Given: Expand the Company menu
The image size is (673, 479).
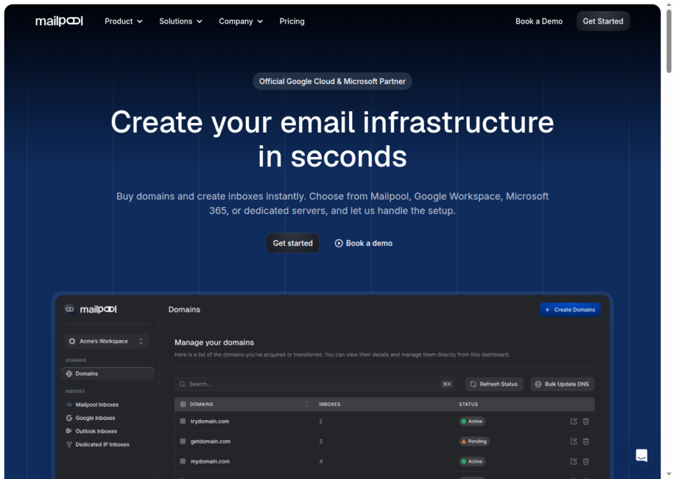Looking at the screenshot, I should pyautogui.click(x=241, y=21).
